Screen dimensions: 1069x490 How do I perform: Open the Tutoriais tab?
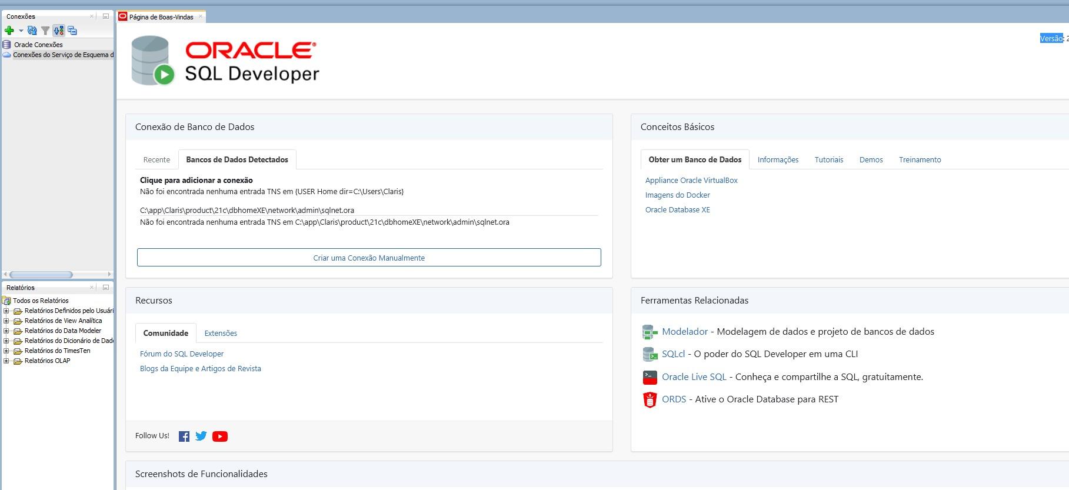tap(829, 160)
